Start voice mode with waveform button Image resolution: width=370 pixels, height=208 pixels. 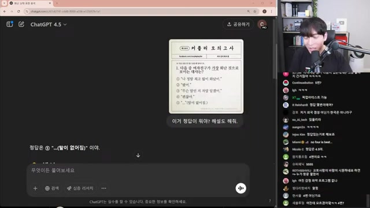click(240, 188)
